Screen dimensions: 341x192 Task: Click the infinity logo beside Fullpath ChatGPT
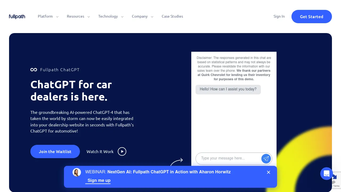point(34,70)
